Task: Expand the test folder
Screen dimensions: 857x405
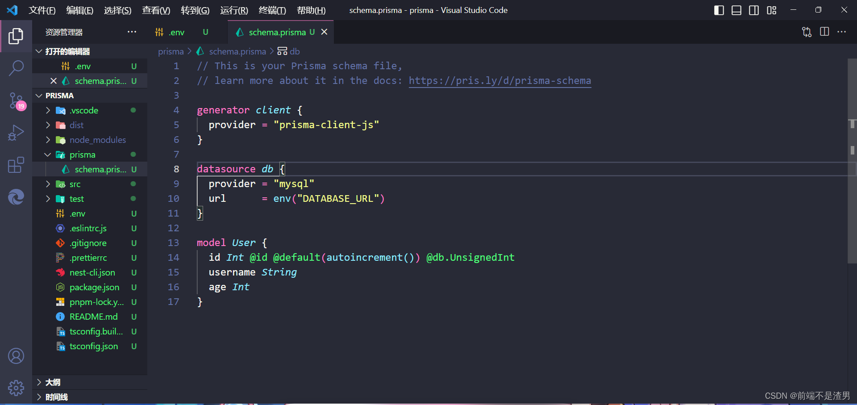Action: [90, 199]
